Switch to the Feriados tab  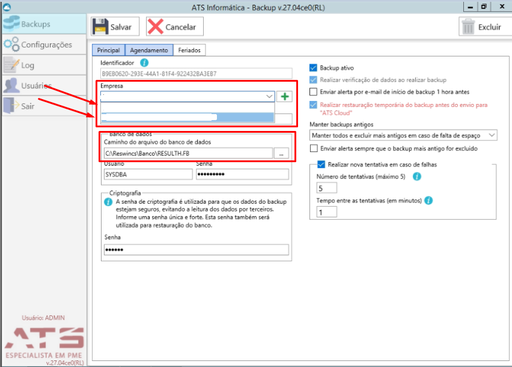click(x=189, y=50)
